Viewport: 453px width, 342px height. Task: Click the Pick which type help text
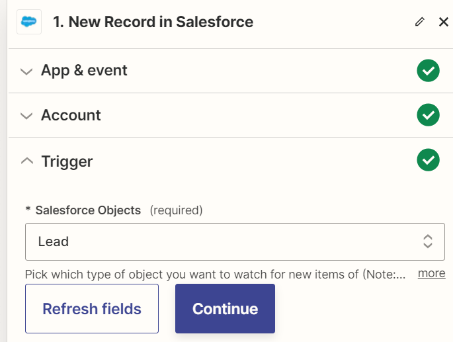point(215,274)
